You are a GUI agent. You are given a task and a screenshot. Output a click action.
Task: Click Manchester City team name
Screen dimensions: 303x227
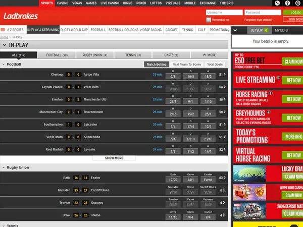click(51, 112)
